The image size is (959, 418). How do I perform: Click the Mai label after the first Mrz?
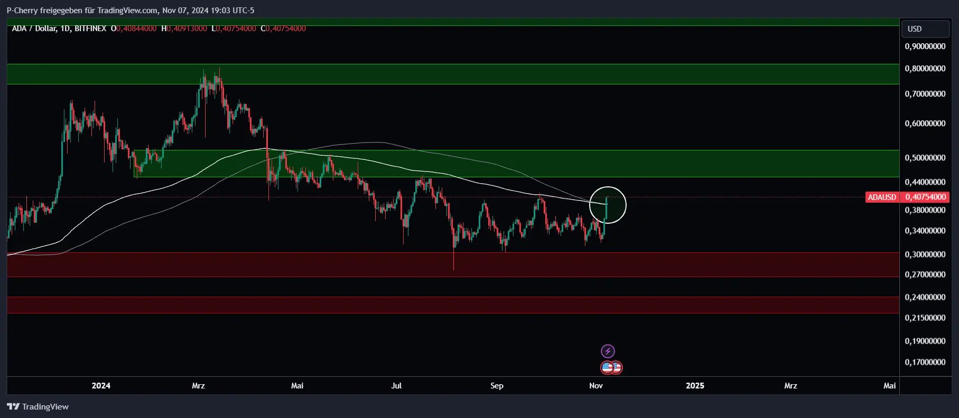(x=297, y=386)
